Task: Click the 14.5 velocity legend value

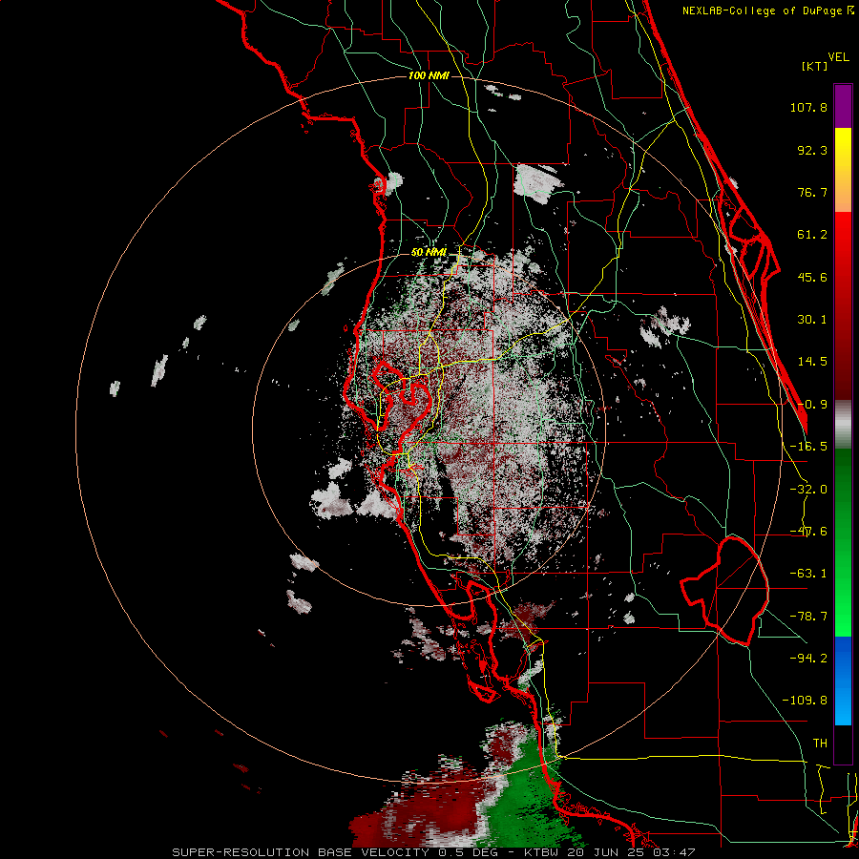Action: coord(812,362)
